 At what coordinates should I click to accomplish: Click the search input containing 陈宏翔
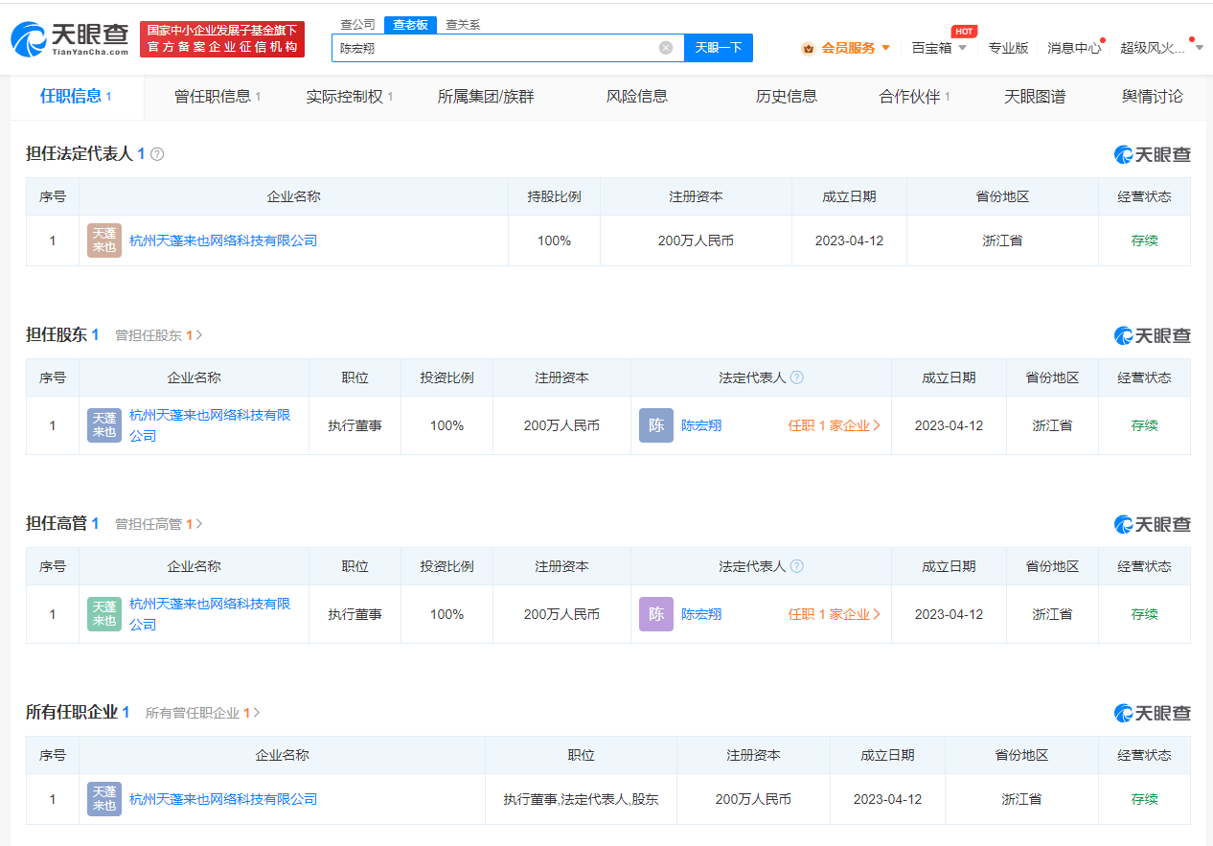[493, 48]
